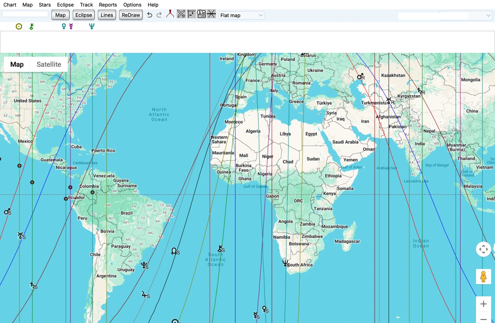
Task: Select the Neptune trident glyph in planet row
Action: pos(92,26)
